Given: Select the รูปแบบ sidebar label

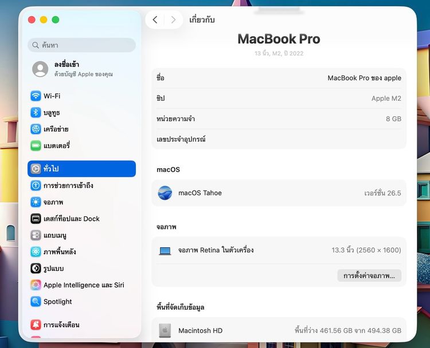Looking at the screenshot, I should tap(53, 268).
